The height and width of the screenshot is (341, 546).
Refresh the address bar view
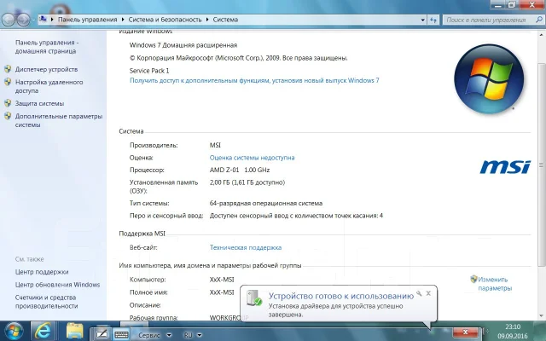[x=433, y=20]
